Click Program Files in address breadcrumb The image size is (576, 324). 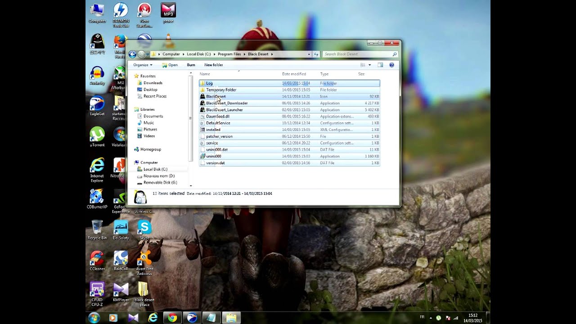(229, 54)
